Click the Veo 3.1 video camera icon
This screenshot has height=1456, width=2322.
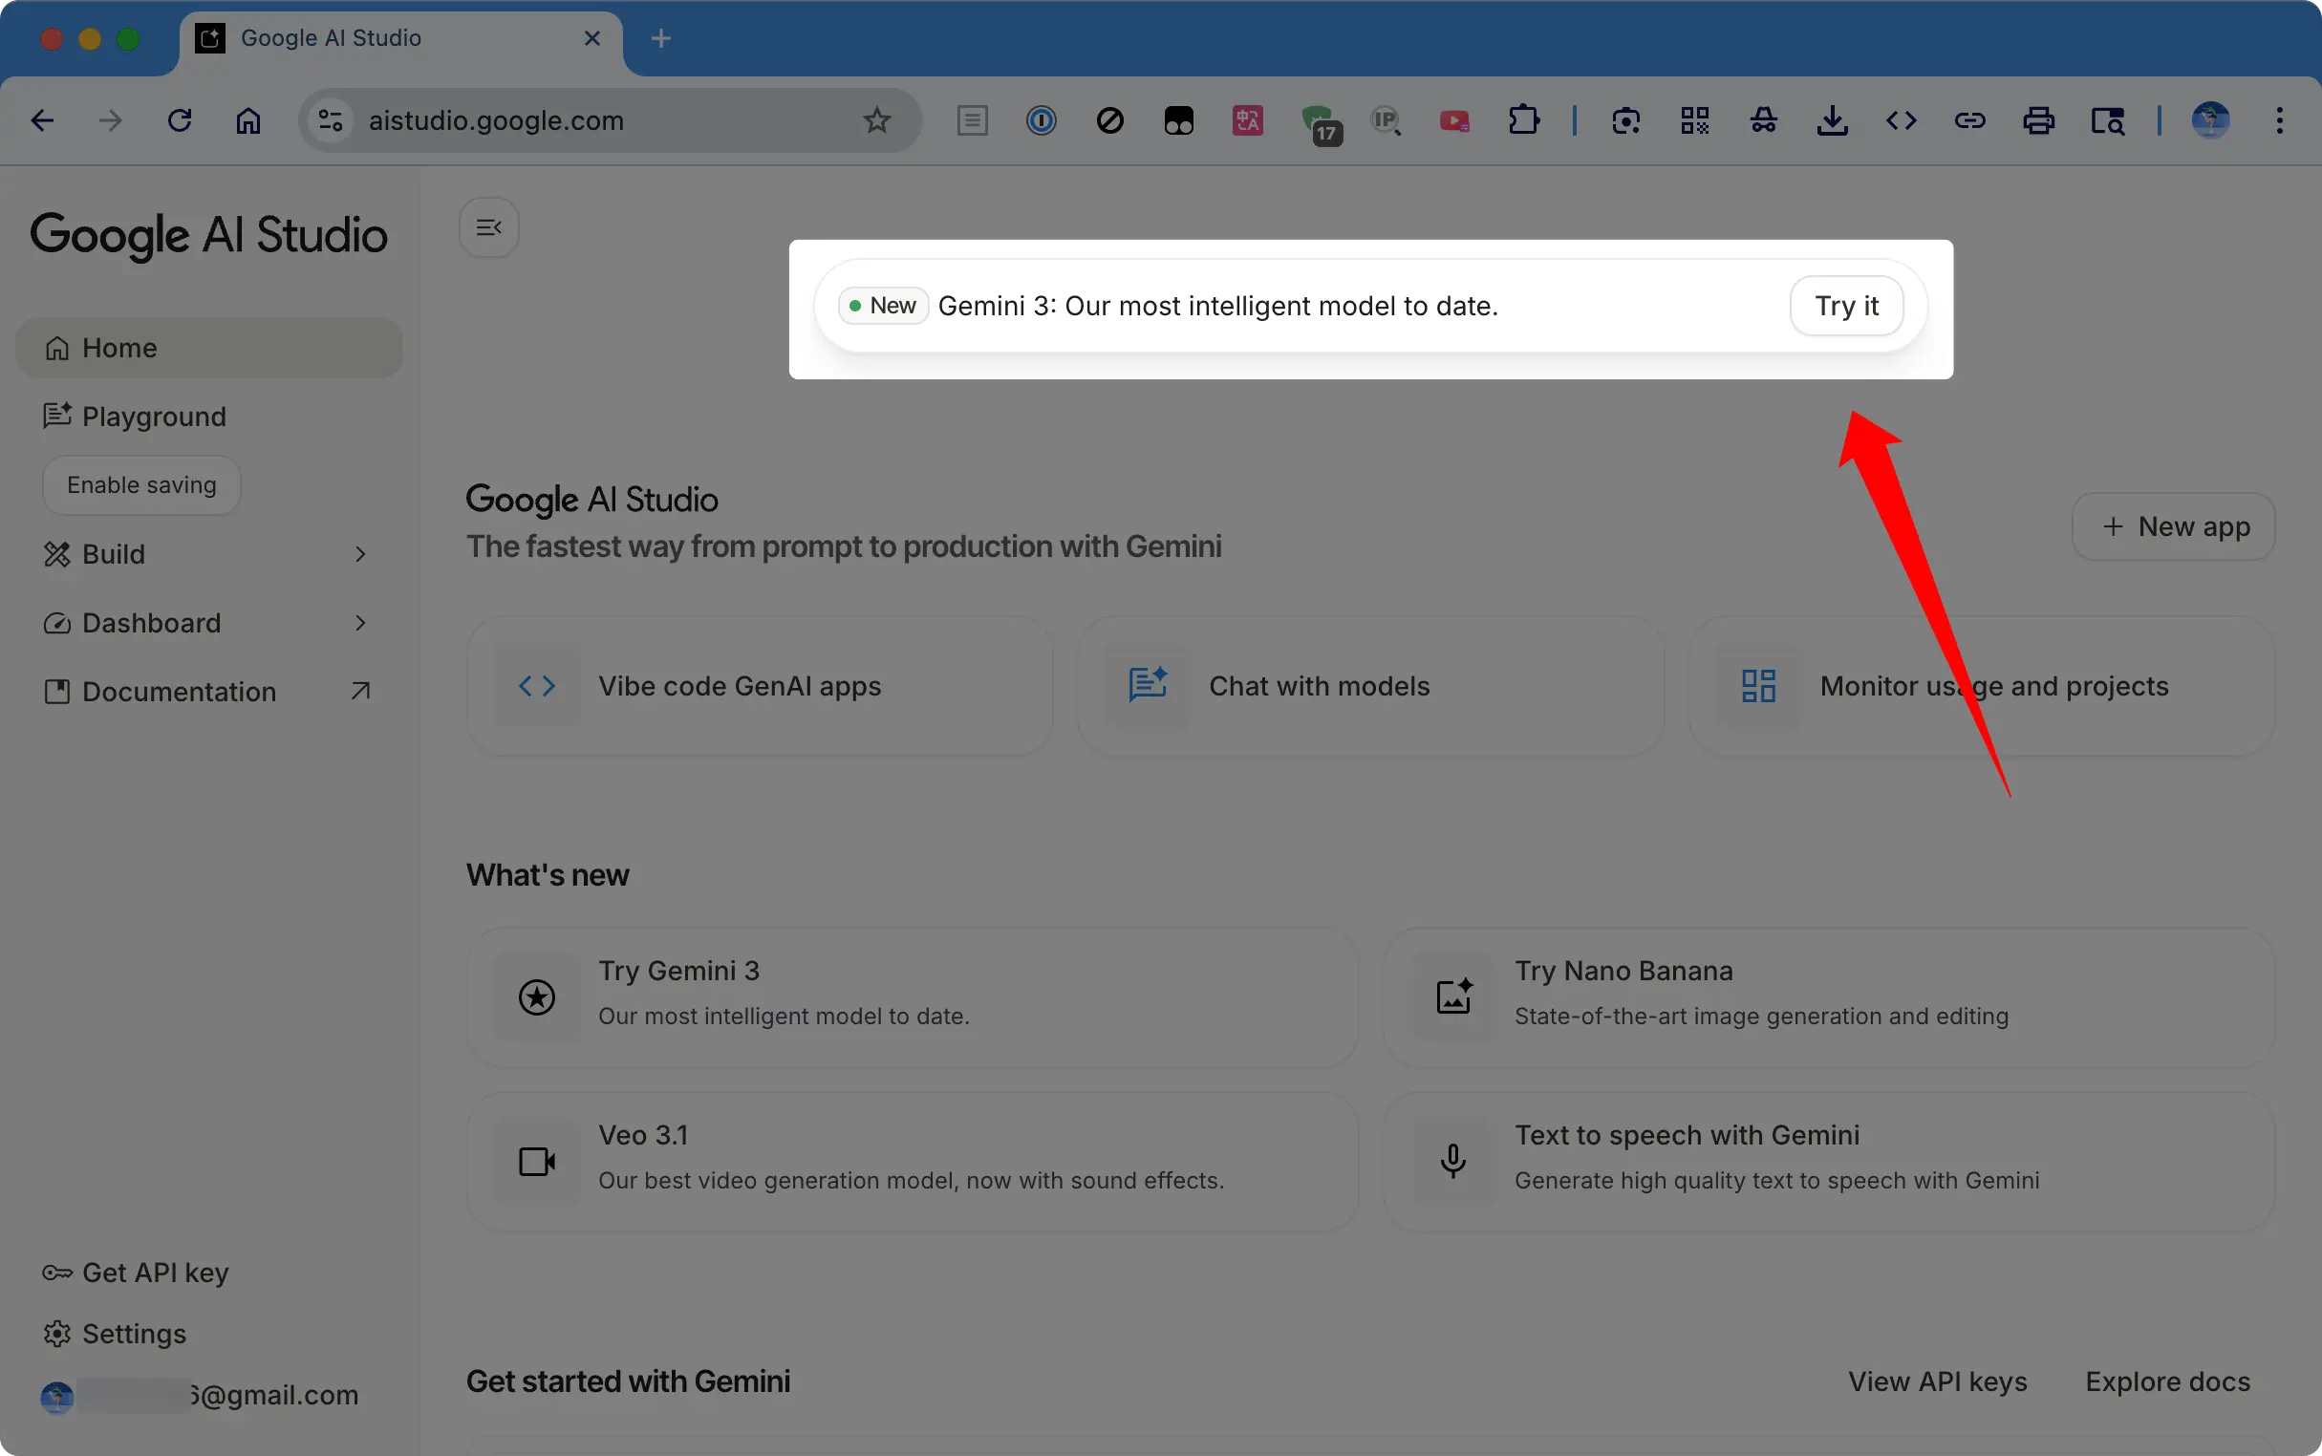(537, 1162)
